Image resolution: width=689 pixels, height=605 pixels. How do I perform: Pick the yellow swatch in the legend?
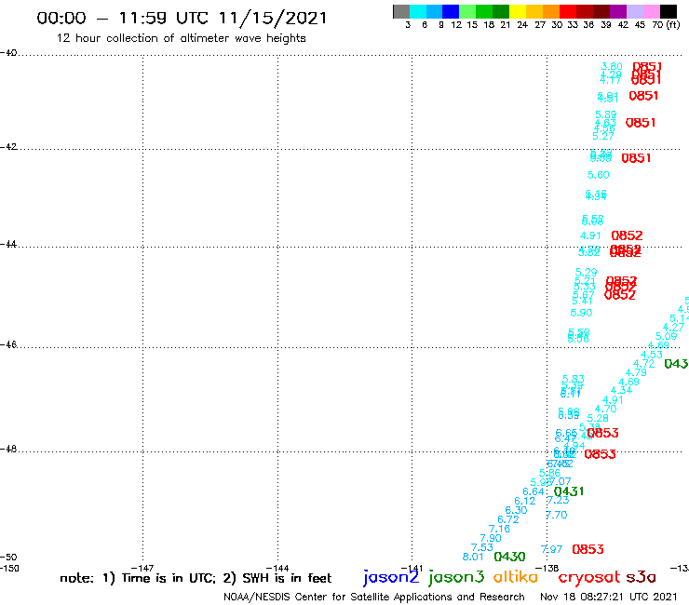click(x=518, y=11)
